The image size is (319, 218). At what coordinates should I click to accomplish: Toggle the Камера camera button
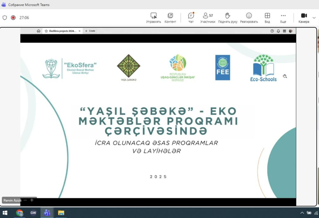(304, 18)
